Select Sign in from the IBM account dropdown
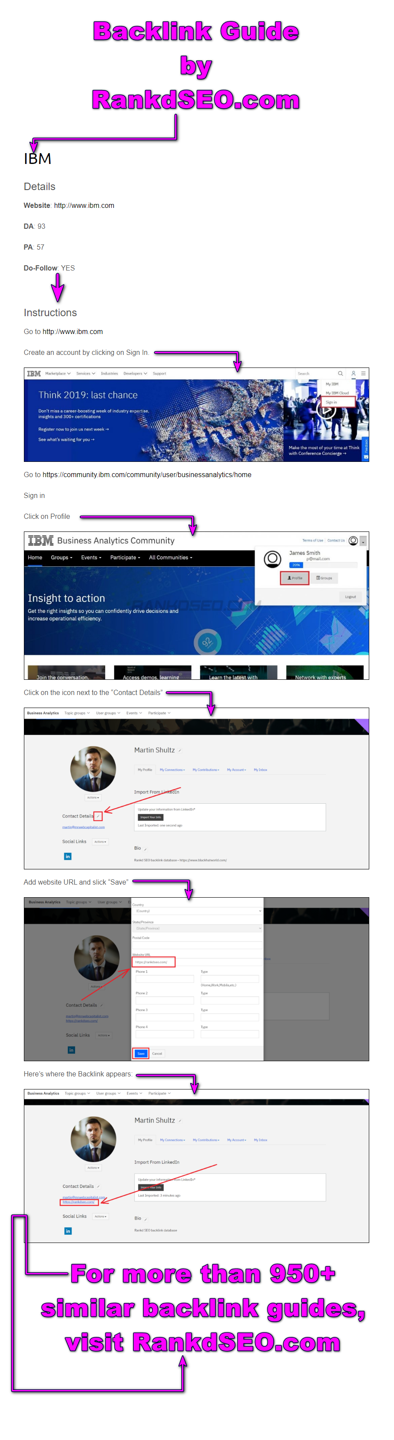394x1440 pixels. point(338,402)
